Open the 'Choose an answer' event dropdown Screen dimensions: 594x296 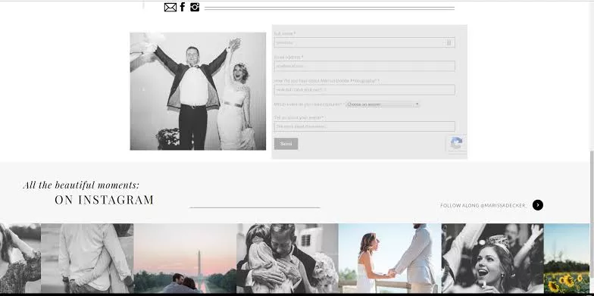(x=382, y=104)
